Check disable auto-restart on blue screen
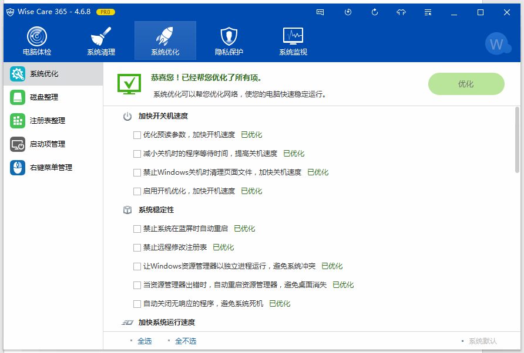 pyautogui.click(x=136, y=228)
